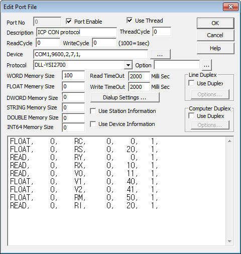This screenshot has width=241, height=254.
Task: Click the browse button next to Option field
Action: 207,65
